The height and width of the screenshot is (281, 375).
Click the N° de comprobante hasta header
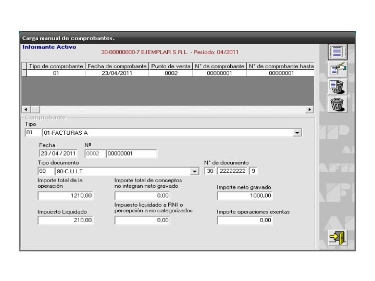tap(281, 66)
